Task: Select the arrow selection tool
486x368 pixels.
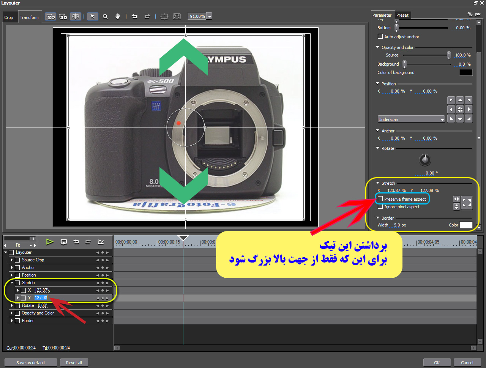Action: (93, 16)
